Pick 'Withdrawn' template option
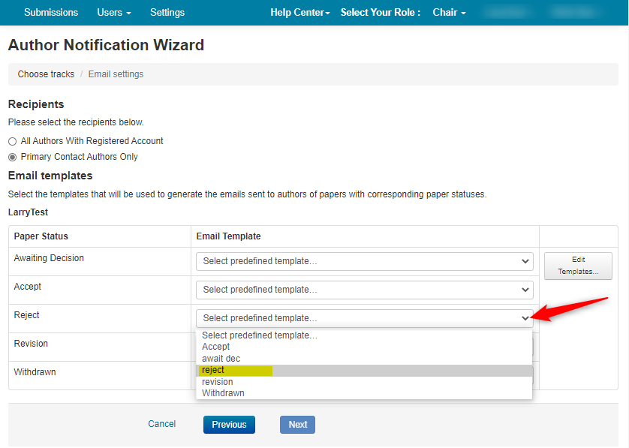 pos(223,393)
